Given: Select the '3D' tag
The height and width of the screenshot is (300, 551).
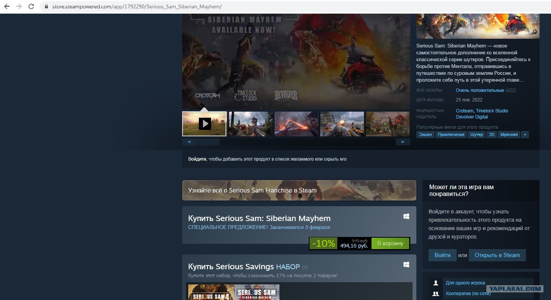Looking at the screenshot, I should [492, 135].
